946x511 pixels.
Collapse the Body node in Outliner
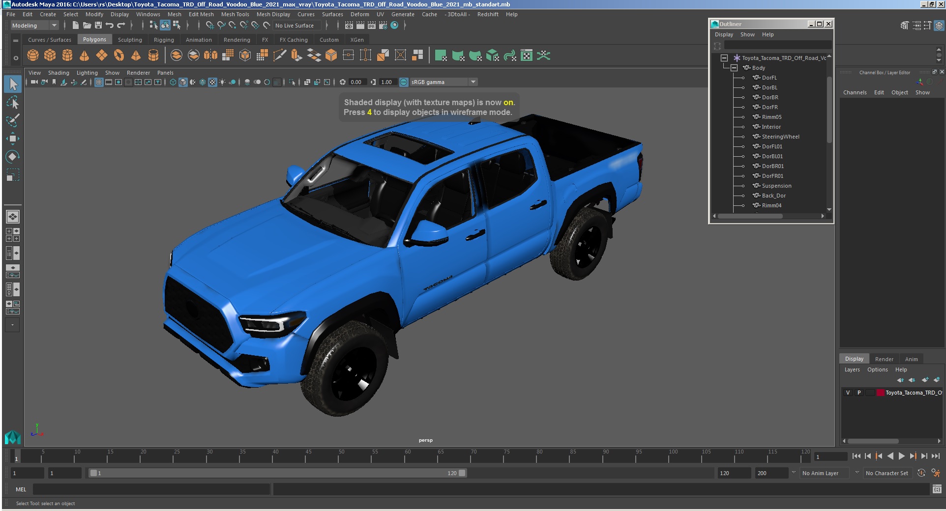(x=734, y=68)
